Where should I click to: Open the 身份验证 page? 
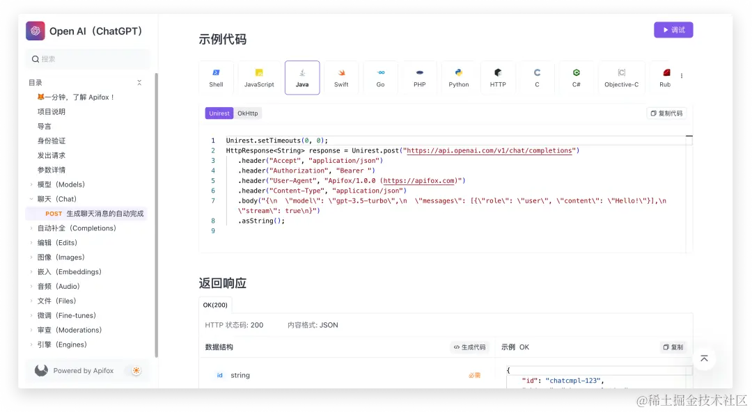pos(52,141)
